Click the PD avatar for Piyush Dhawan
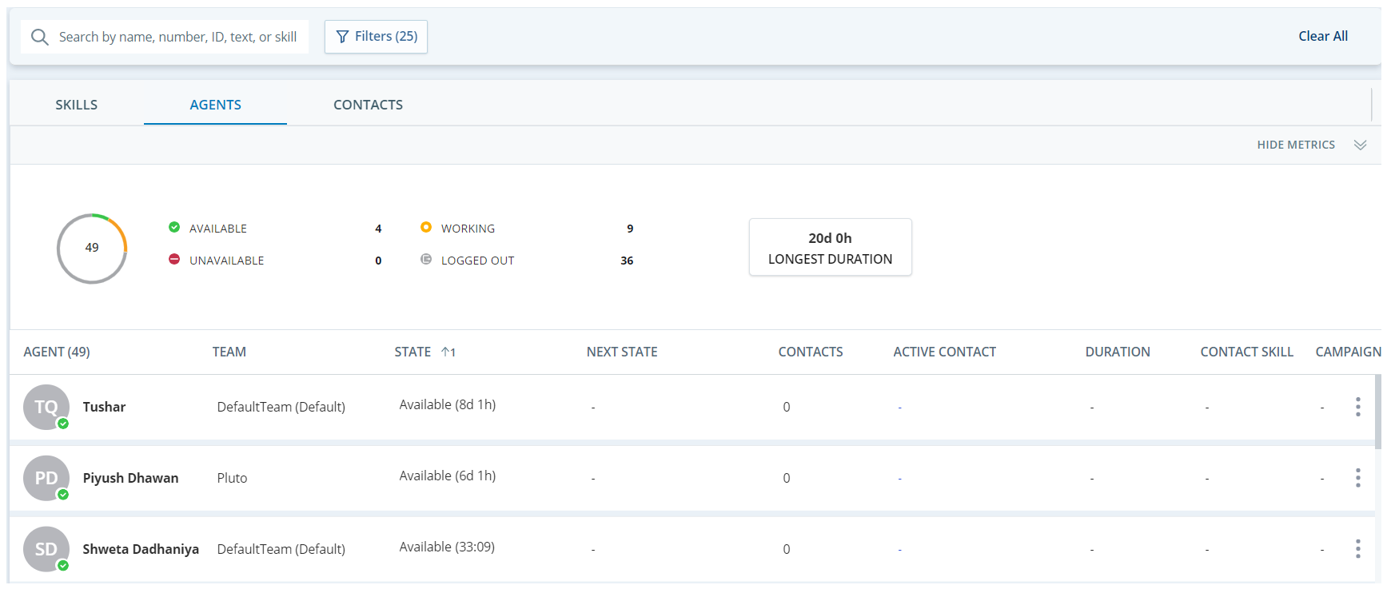This screenshot has height=593, width=1391. (46, 478)
